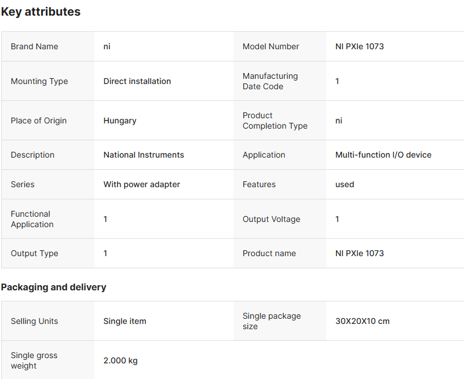Select the Hungary origin value
The height and width of the screenshot is (379, 464).
pos(120,121)
